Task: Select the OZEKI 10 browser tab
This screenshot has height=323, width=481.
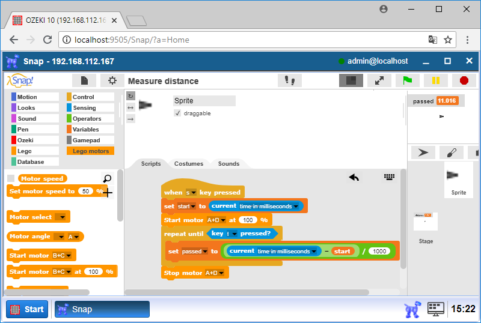Action: tap(64, 20)
